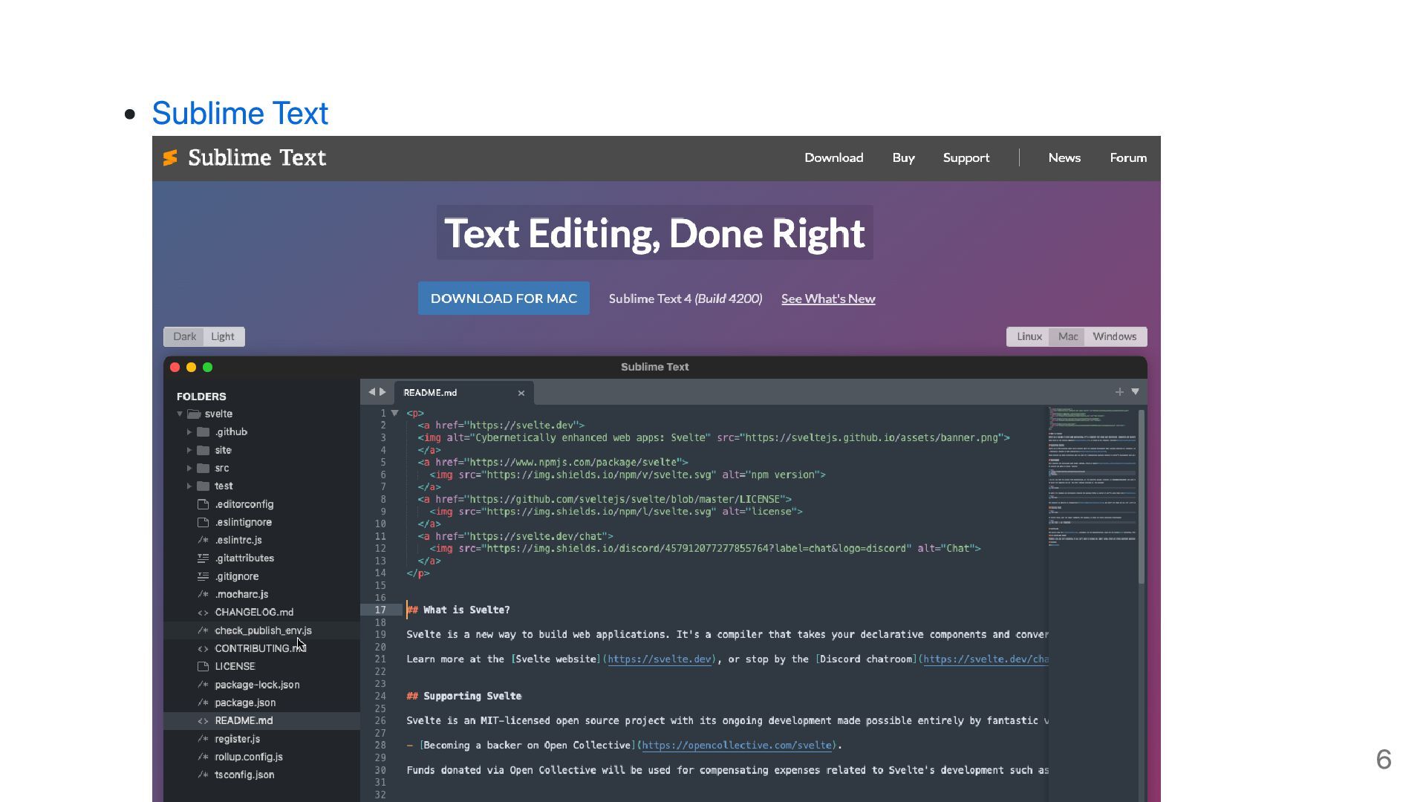Select the Windows platform option
Screen dimensions: 1426x802
[1114, 336]
